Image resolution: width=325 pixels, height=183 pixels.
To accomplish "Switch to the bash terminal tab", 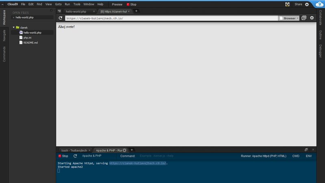I will tap(74, 150).
